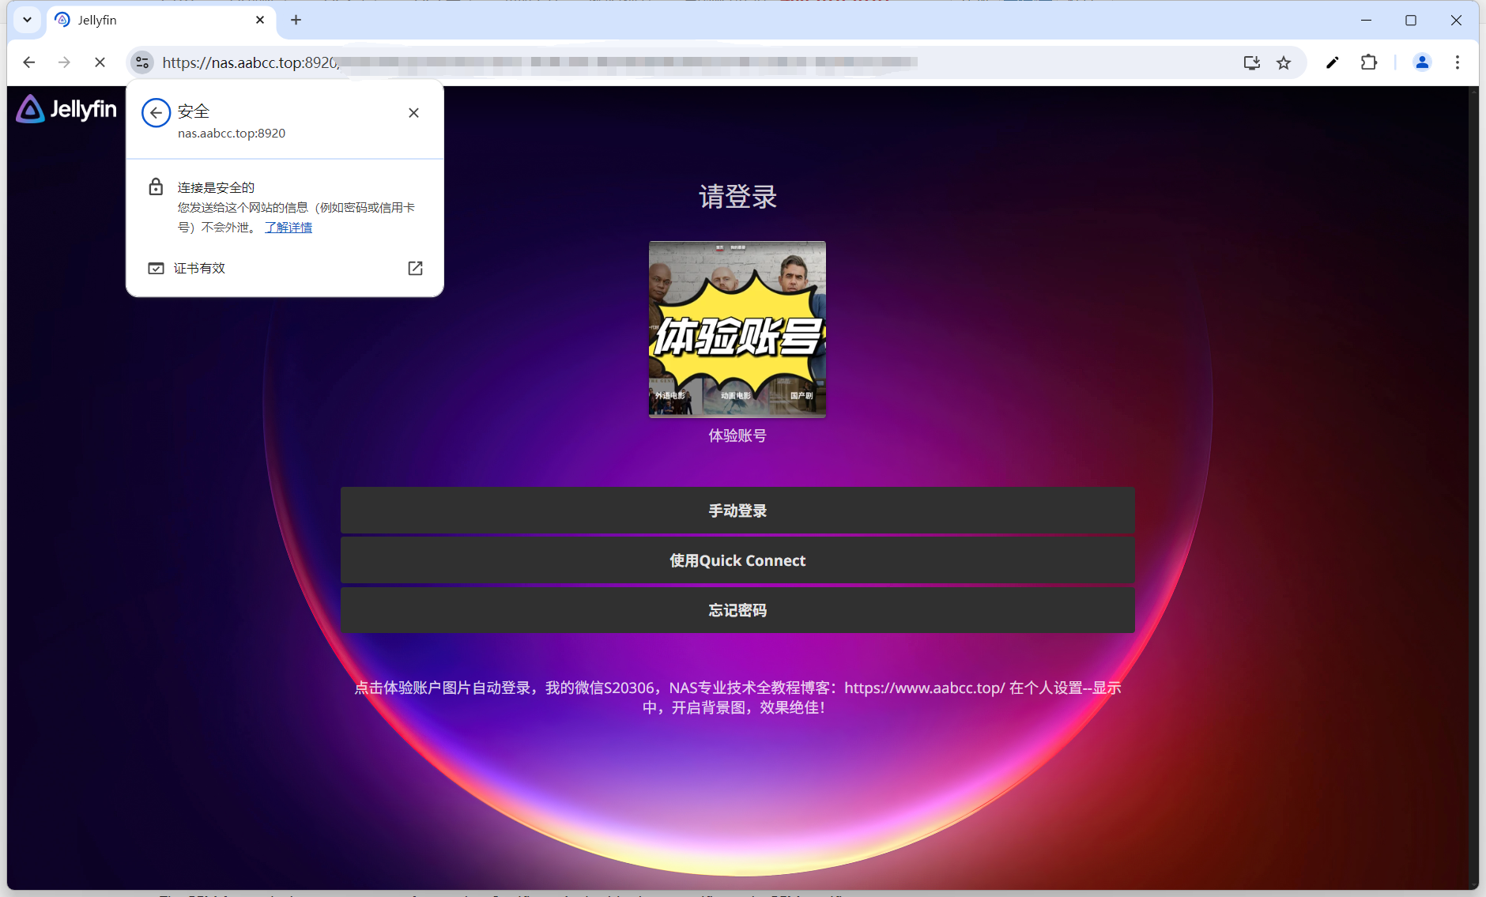
Task: Open the Chrome profile avatar
Action: click(1421, 62)
